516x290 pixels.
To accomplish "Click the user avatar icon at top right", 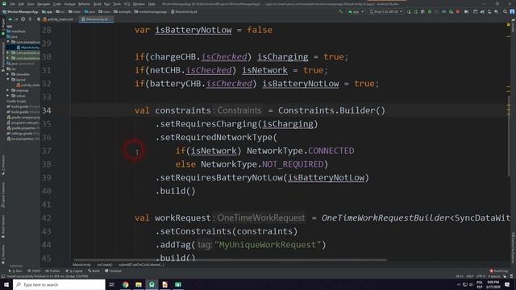I will click(x=512, y=11).
